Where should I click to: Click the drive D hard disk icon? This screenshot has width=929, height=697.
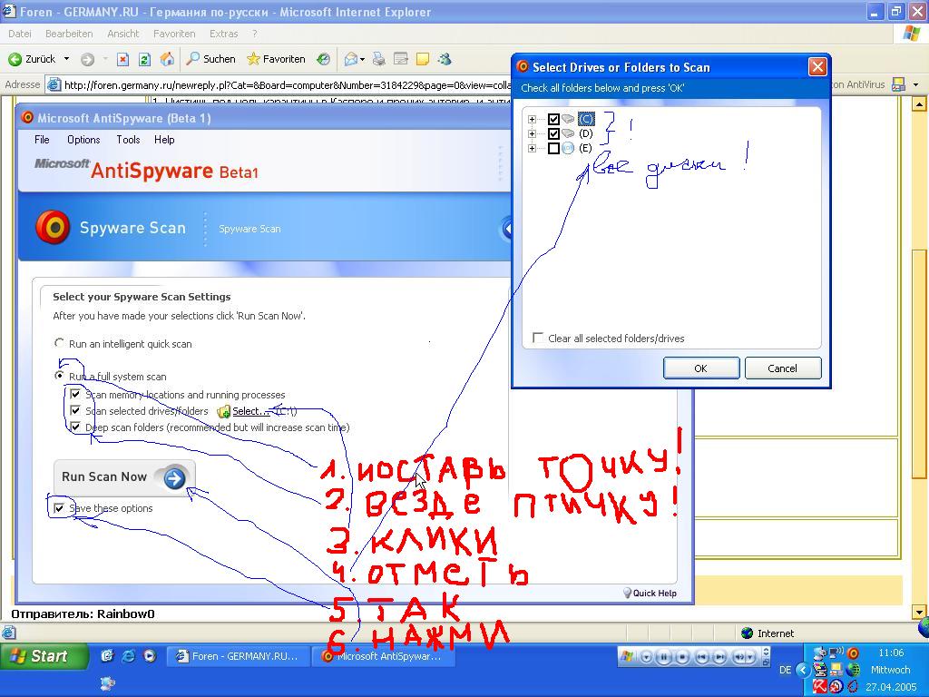click(568, 133)
